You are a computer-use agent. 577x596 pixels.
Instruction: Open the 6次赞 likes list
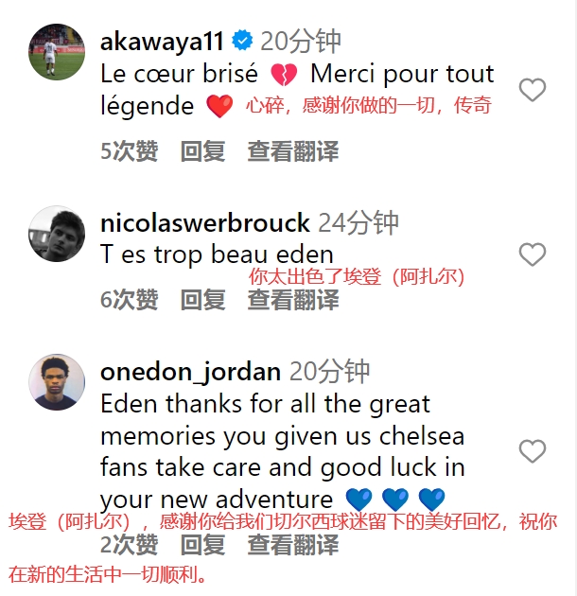[x=130, y=300]
